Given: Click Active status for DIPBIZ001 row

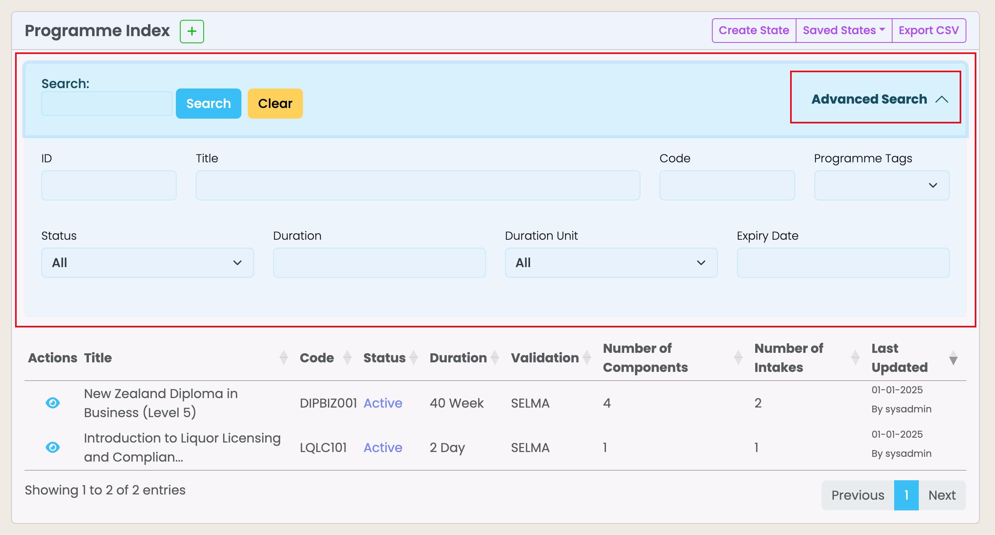Looking at the screenshot, I should [x=383, y=403].
